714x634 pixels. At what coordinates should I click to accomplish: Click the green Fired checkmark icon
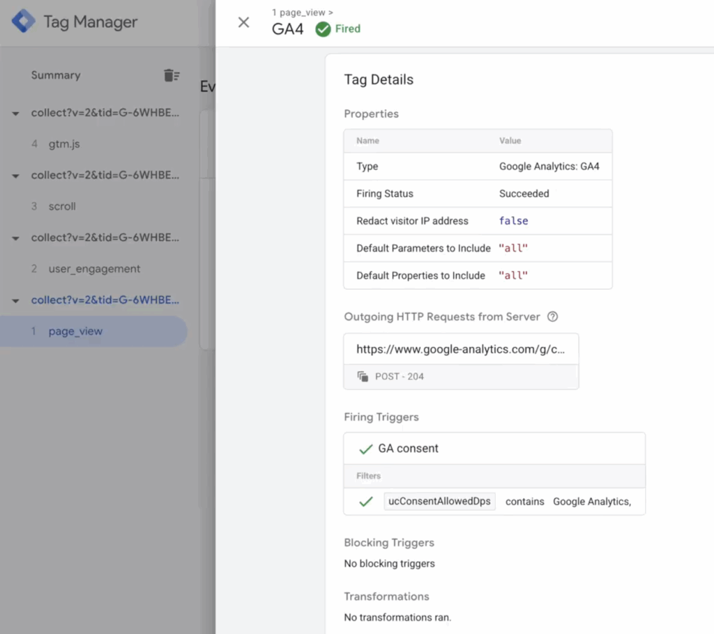click(x=323, y=29)
